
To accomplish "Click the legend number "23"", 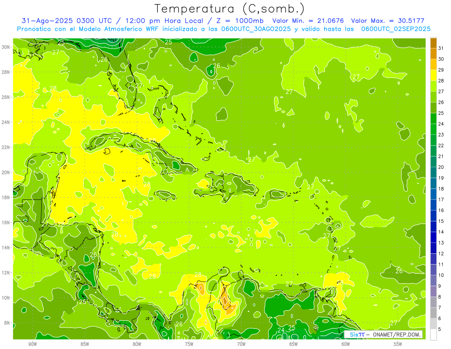I will (441, 134).
